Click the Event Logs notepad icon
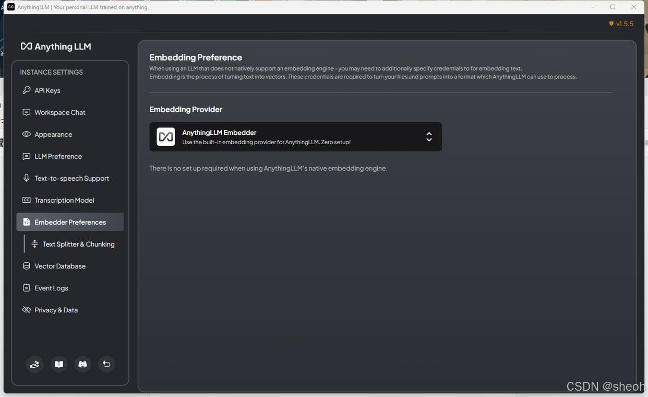648x397 pixels. 26,288
